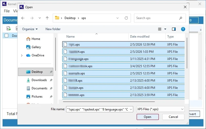Click Kernel app logo in title bar

pyautogui.click(x=4, y=4)
